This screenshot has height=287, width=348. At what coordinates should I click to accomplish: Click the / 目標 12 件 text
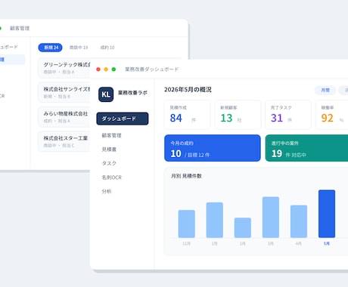(x=197, y=155)
